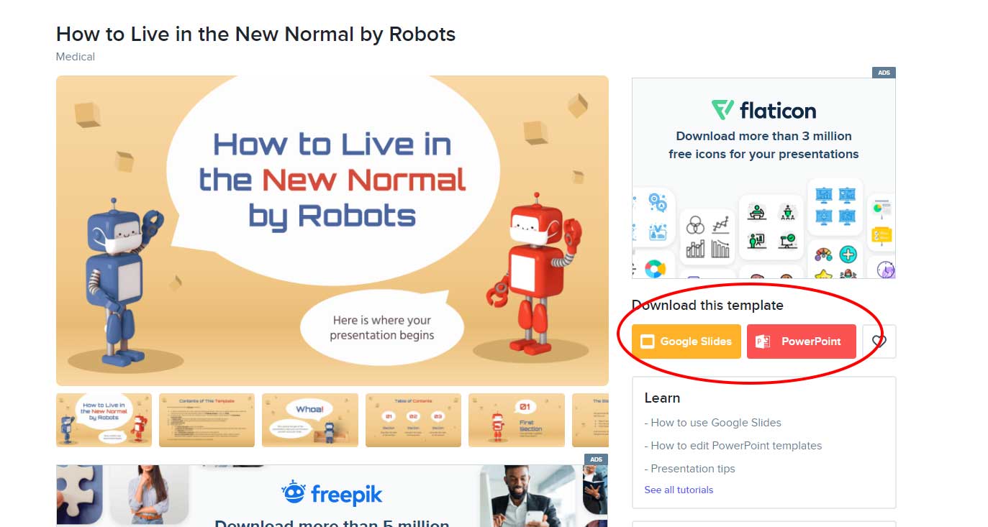This screenshot has height=527, width=988.
Task: Open How to edit PowerPoint templates link
Action: pos(733,446)
